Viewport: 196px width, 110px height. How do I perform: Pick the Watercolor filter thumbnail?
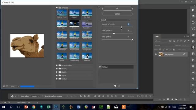point(87,57)
